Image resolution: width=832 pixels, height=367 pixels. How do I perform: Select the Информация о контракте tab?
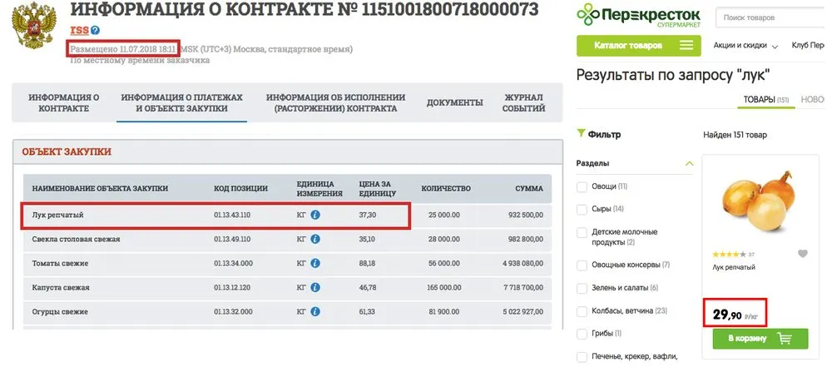pyautogui.click(x=64, y=103)
